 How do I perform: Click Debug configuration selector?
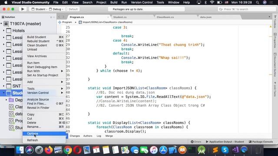pos(55,9)
